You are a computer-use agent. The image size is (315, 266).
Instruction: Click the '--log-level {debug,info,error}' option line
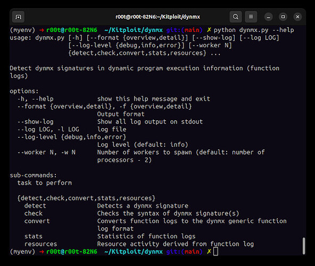[x=72, y=137]
